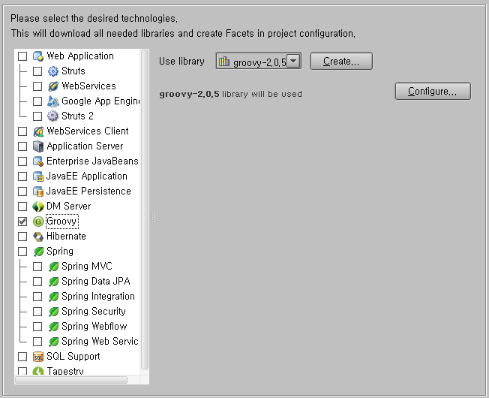This screenshot has height=398, width=489.
Task: Click the Spring Data JPA leaf icon
Action: (53, 282)
